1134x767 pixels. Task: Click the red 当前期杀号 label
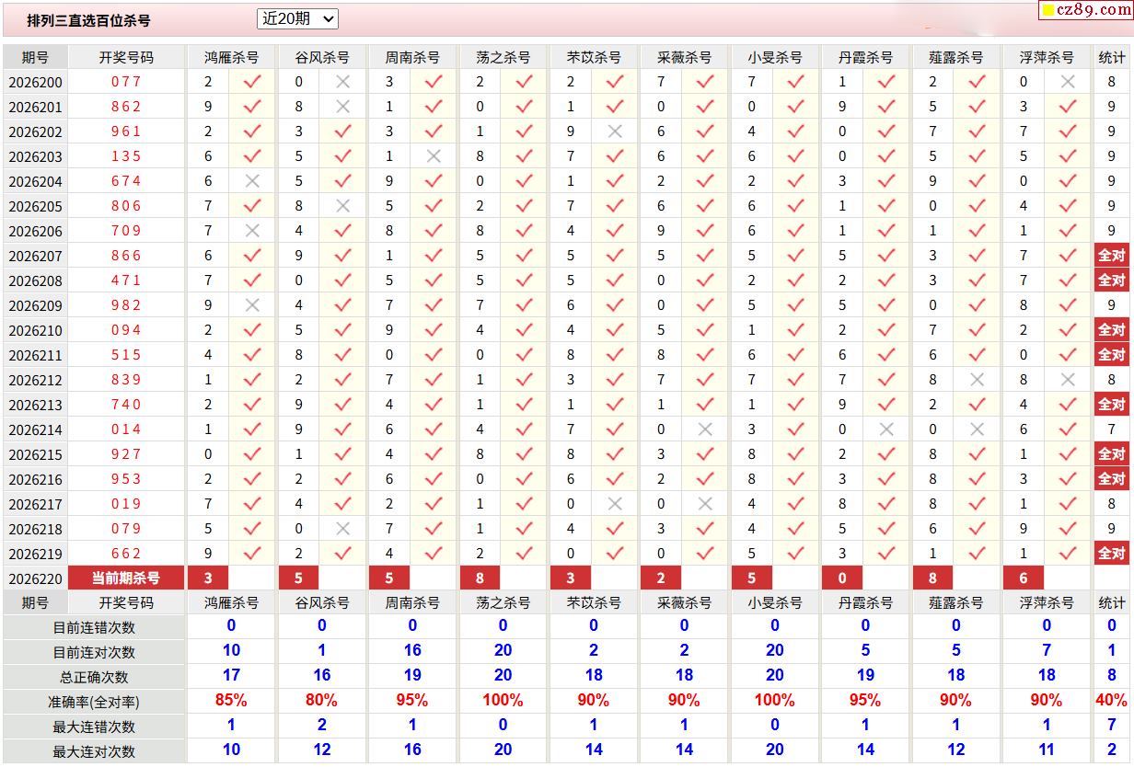(x=126, y=578)
